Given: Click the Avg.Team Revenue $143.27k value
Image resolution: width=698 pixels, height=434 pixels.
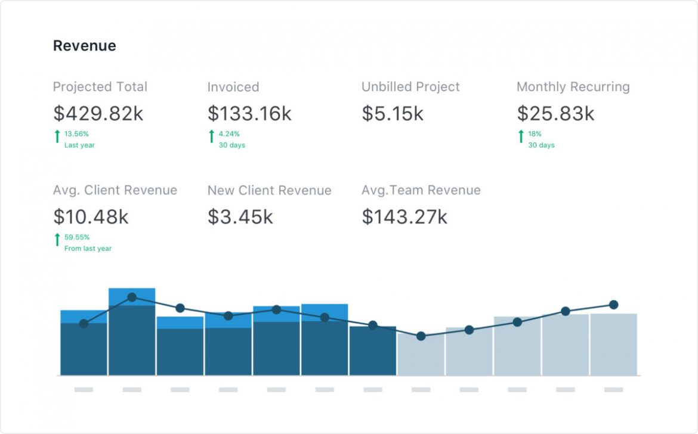Looking at the screenshot, I should 404,216.
